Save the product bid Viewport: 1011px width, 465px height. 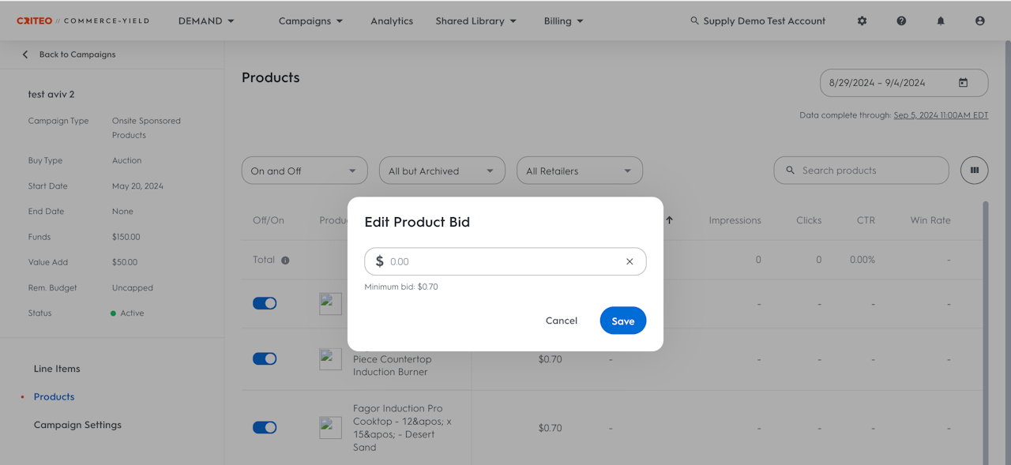(x=622, y=321)
